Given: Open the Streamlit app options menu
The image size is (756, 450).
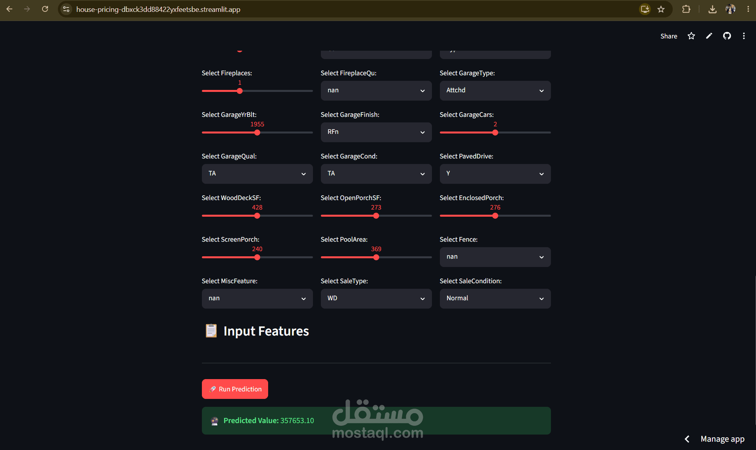Looking at the screenshot, I should pyautogui.click(x=744, y=36).
